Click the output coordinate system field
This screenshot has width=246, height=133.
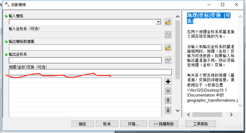point(85,60)
